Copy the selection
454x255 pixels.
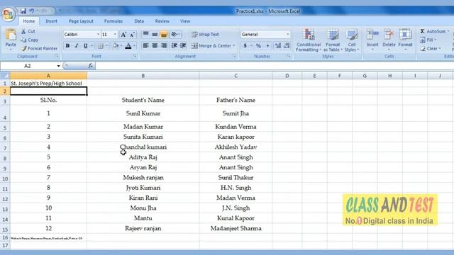point(30,40)
